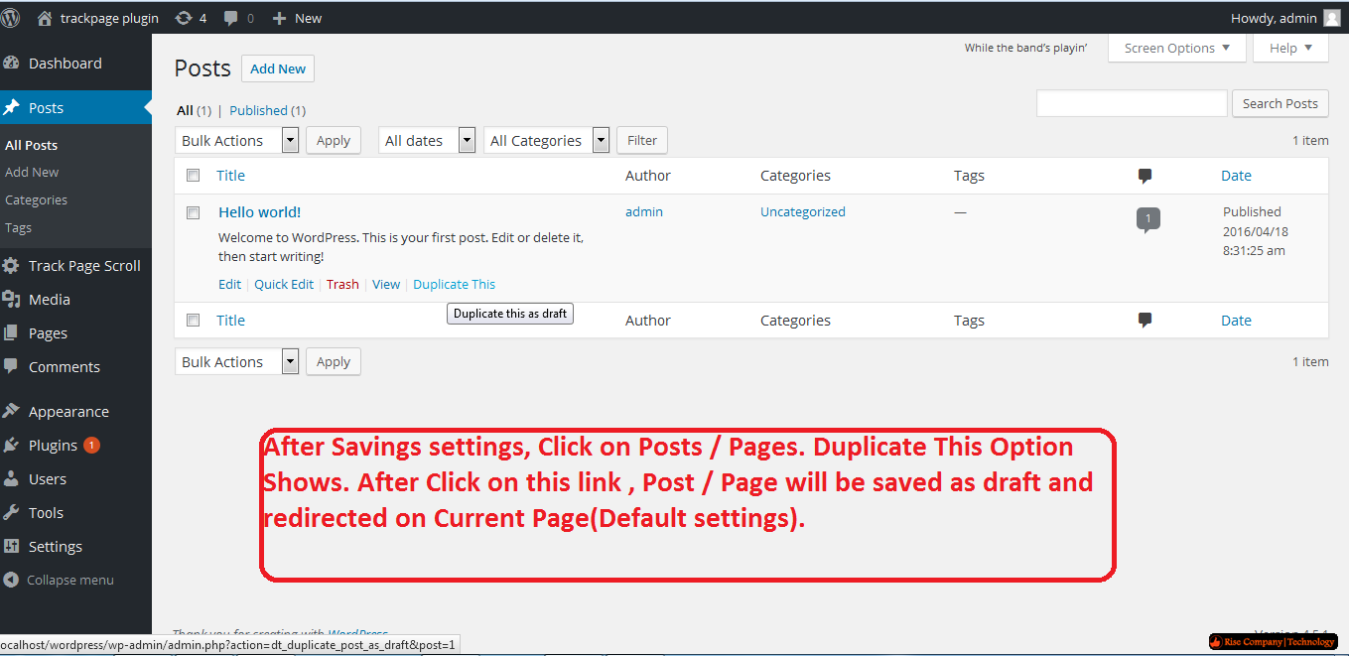Screen dimensions: 1349x656
Task: Open the top Bulk Actions dropdown
Action: (237, 140)
